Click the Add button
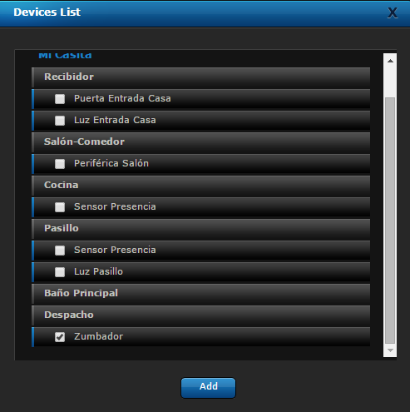This screenshot has height=412, width=410. pyautogui.click(x=208, y=388)
